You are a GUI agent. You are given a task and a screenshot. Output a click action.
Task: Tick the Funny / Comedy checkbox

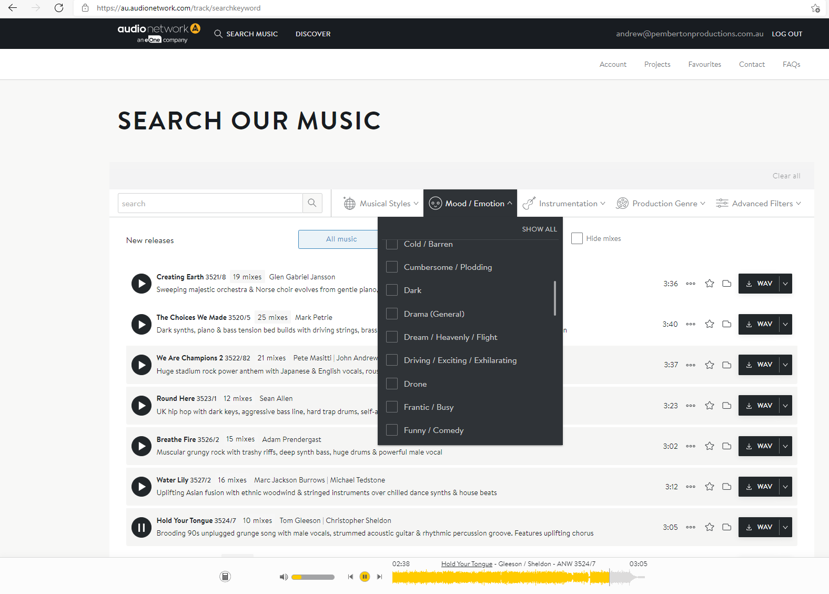coord(392,430)
